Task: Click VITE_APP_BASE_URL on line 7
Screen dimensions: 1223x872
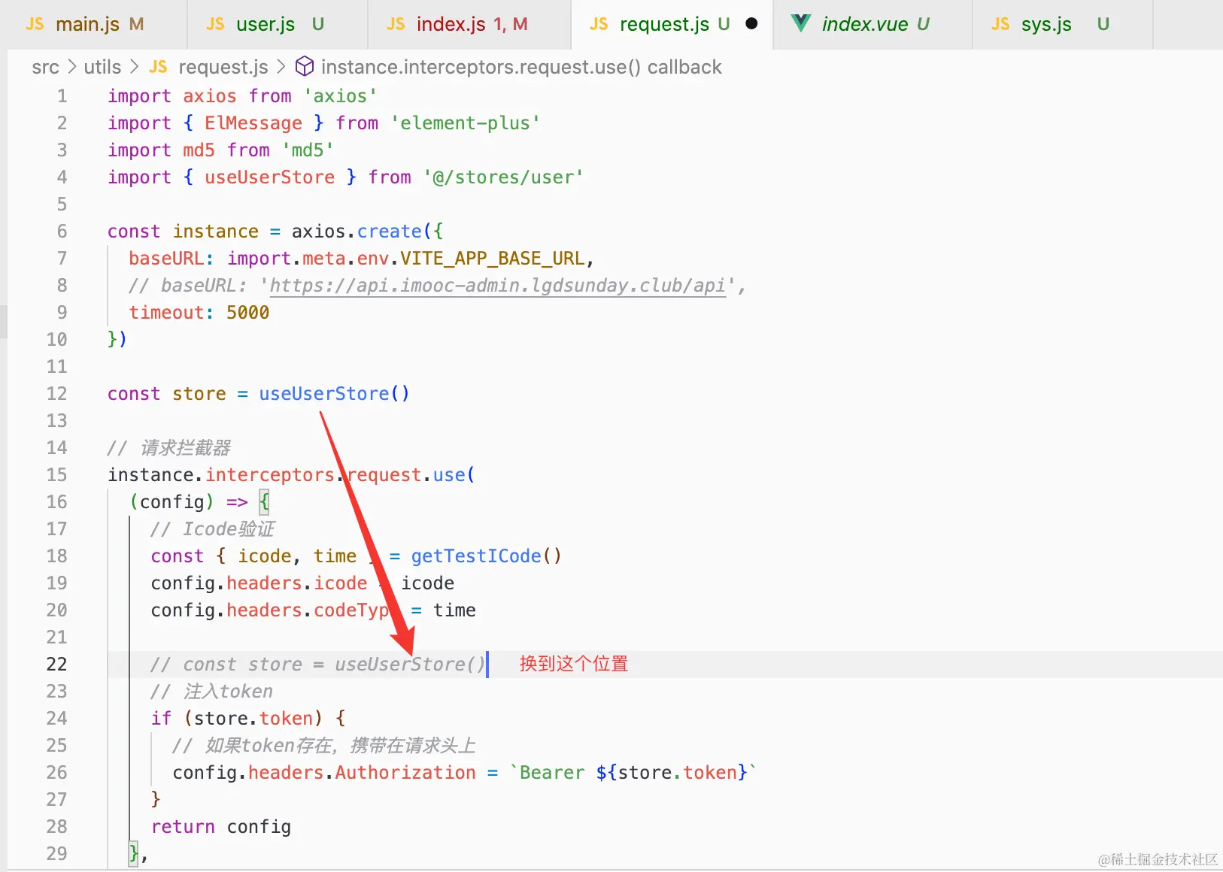Action: pos(492,259)
